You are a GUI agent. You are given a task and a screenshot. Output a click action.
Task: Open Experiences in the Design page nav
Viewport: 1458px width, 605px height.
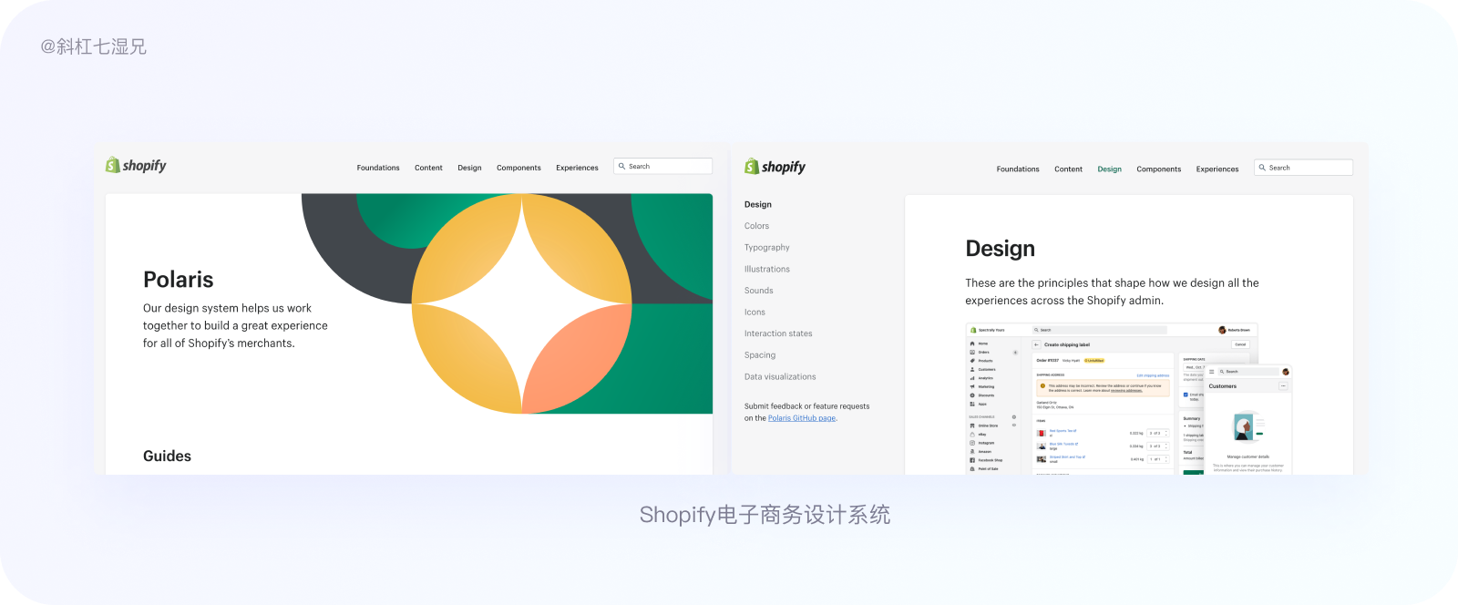pyautogui.click(x=1217, y=169)
